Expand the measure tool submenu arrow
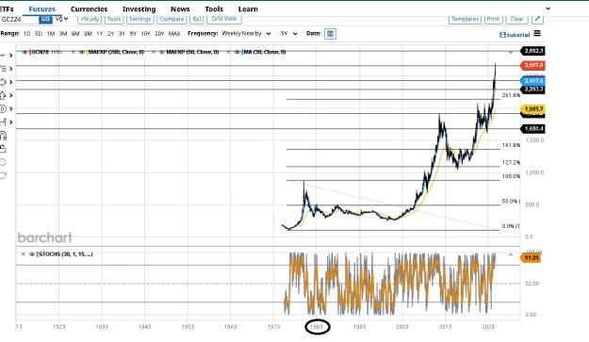Image resolution: width=589 pixels, height=342 pixels. (11, 122)
